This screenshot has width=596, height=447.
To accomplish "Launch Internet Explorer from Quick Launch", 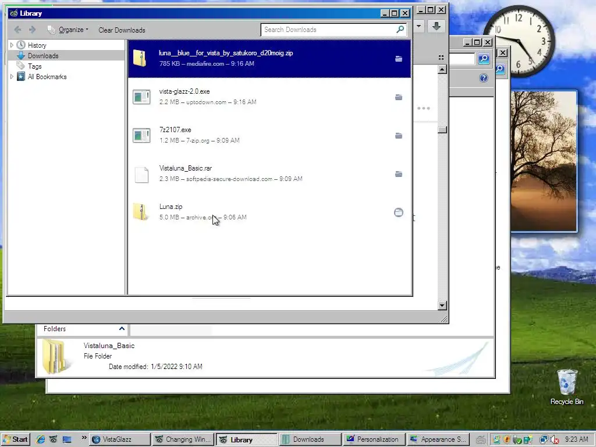I will 41,440.
